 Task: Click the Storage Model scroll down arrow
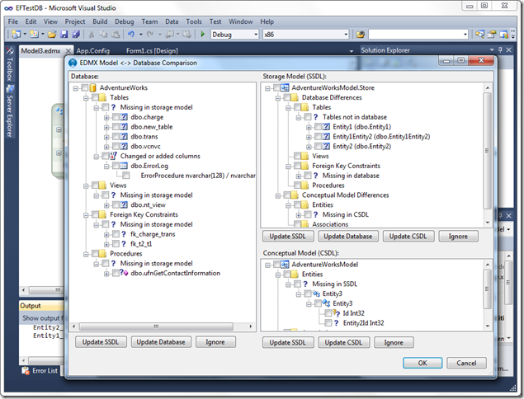pyautogui.click(x=487, y=223)
